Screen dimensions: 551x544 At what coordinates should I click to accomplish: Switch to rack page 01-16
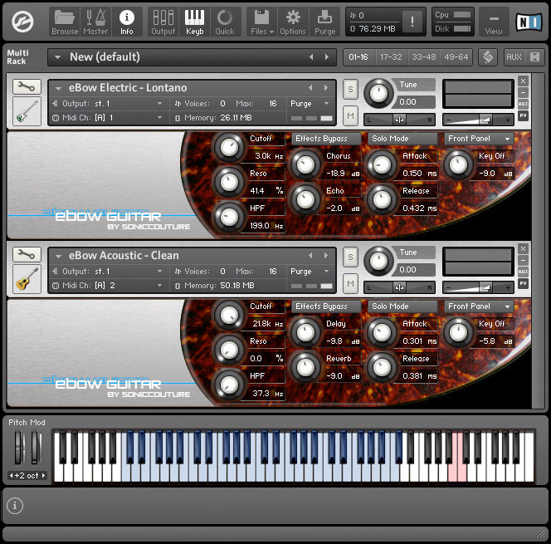tap(358, 57)
